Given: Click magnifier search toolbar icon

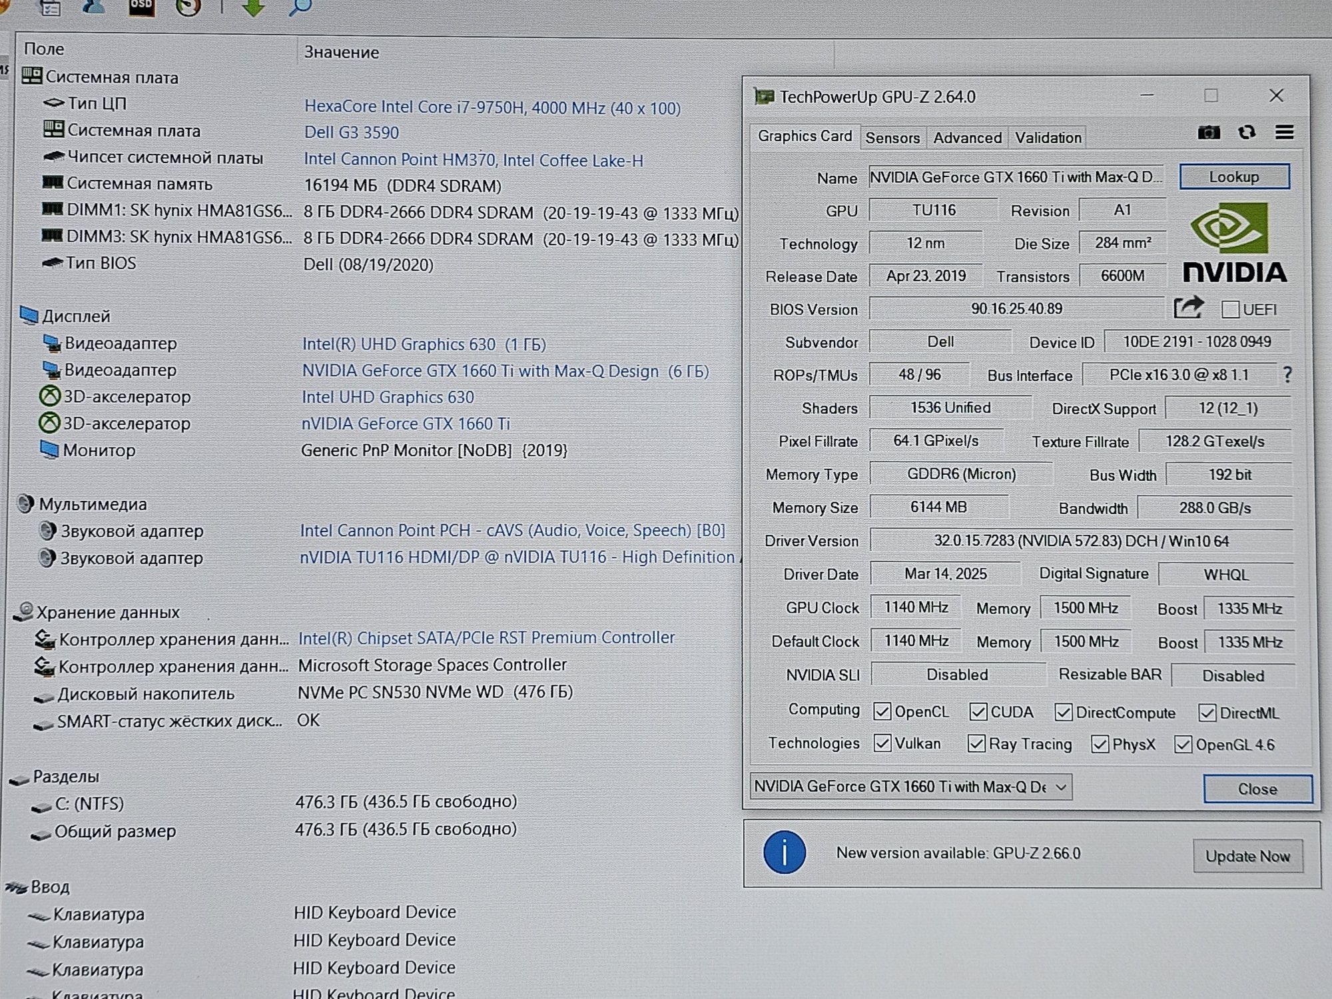Looking at the screenshot, I should 300,7.
